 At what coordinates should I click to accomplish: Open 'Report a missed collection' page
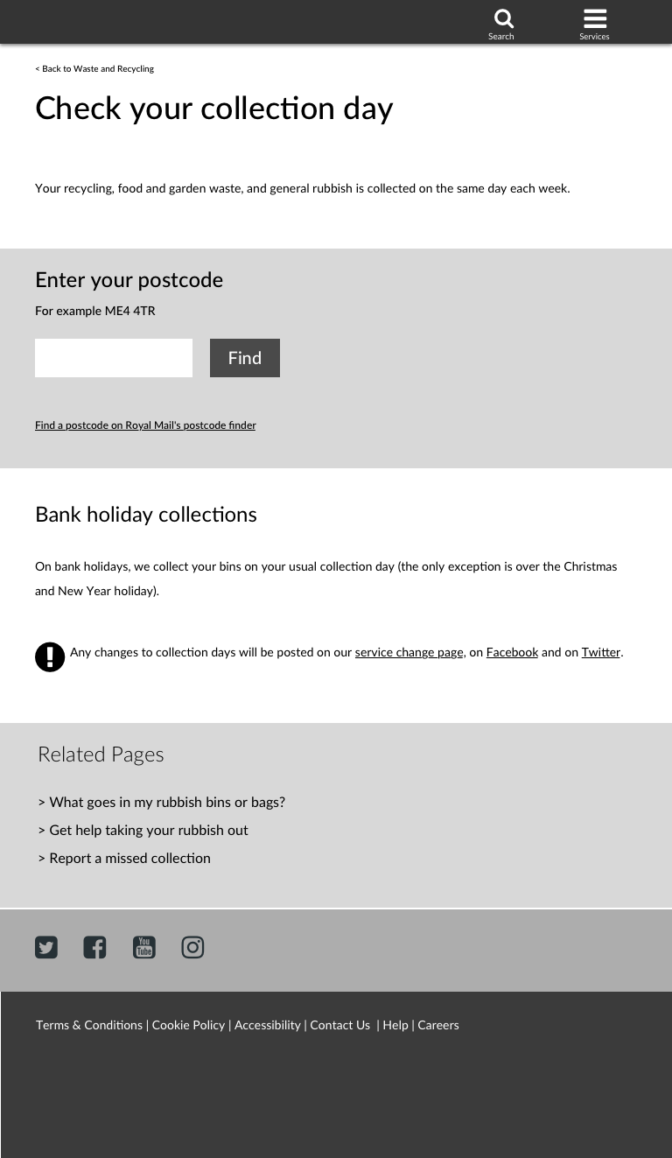(x=129, y=859)
